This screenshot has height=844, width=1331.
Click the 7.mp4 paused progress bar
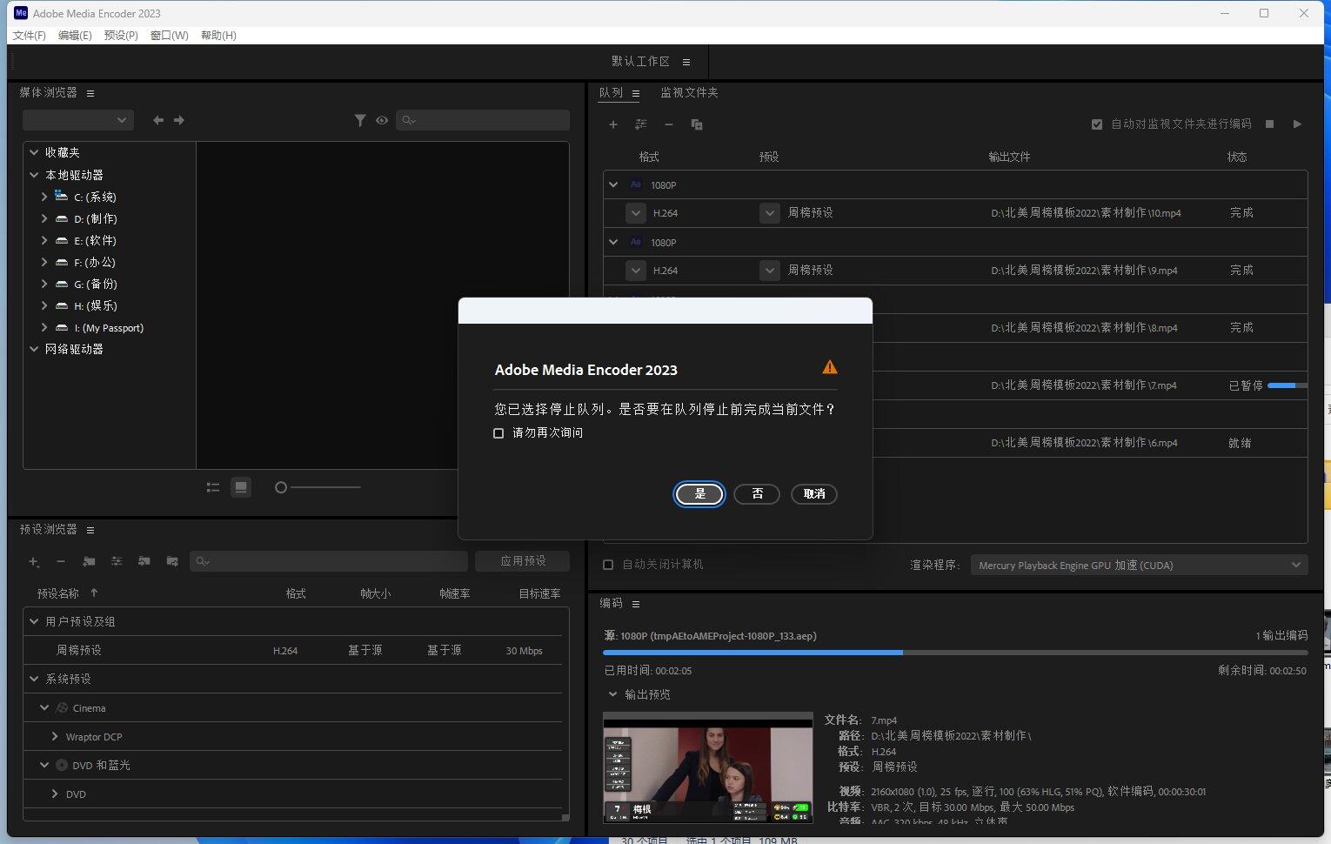1288,385
